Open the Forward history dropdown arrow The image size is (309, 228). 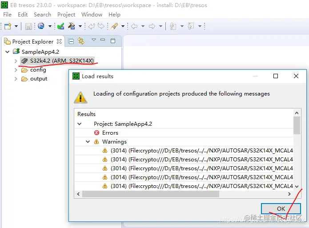161,26
